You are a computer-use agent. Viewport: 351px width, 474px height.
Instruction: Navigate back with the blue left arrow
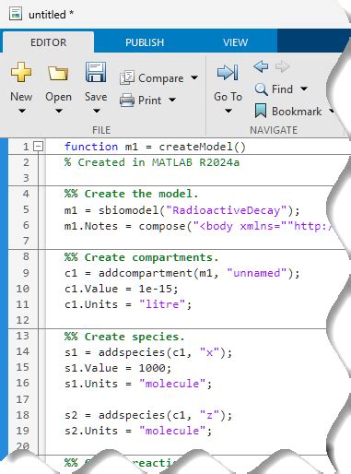point(261,66)
